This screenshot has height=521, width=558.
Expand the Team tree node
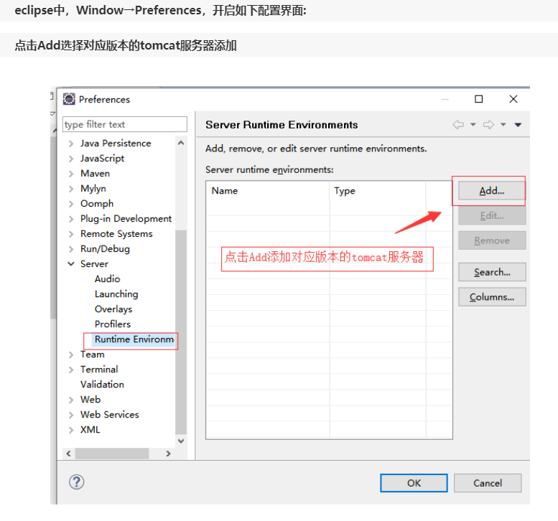tap(71, 355)
